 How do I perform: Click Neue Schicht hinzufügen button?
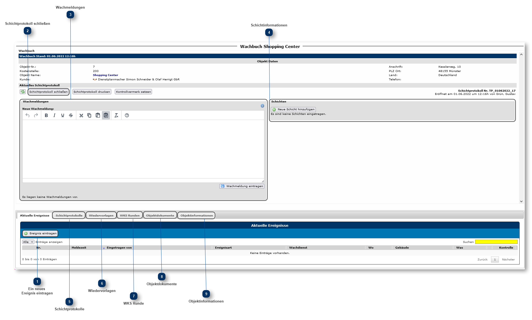click(x=293, y=109)
